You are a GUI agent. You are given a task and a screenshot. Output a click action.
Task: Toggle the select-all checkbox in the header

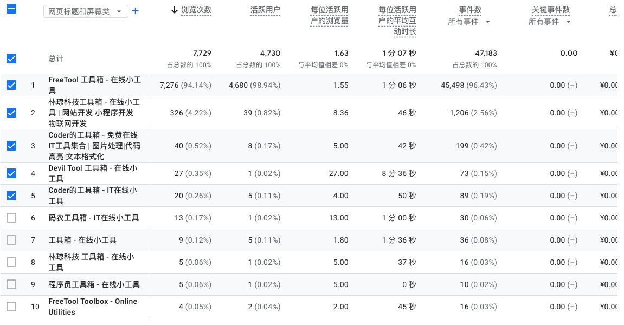pyautogui.click(x=11, y=9)
